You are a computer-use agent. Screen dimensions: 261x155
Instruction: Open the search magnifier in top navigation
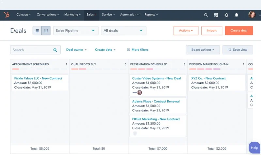click(206, 15)
